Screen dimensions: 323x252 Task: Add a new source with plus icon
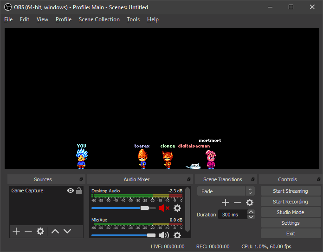16,231
